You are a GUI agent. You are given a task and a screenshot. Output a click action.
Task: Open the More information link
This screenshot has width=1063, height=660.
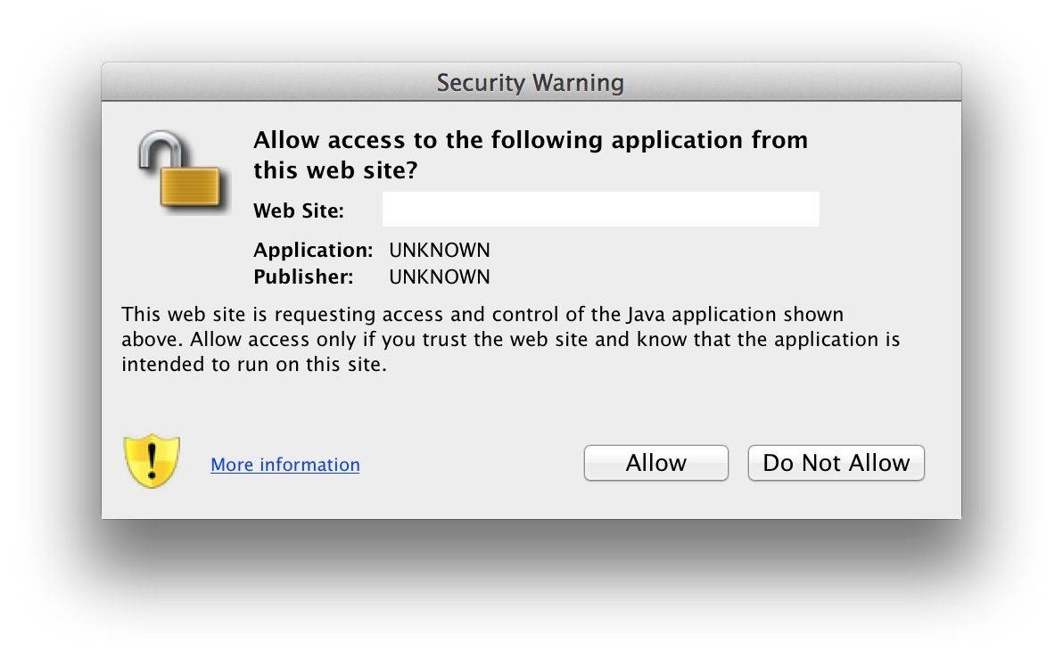tap(285, 465)
